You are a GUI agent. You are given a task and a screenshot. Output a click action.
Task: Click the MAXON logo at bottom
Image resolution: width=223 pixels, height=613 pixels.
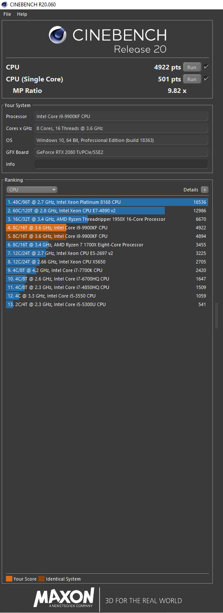pos(64,598)
